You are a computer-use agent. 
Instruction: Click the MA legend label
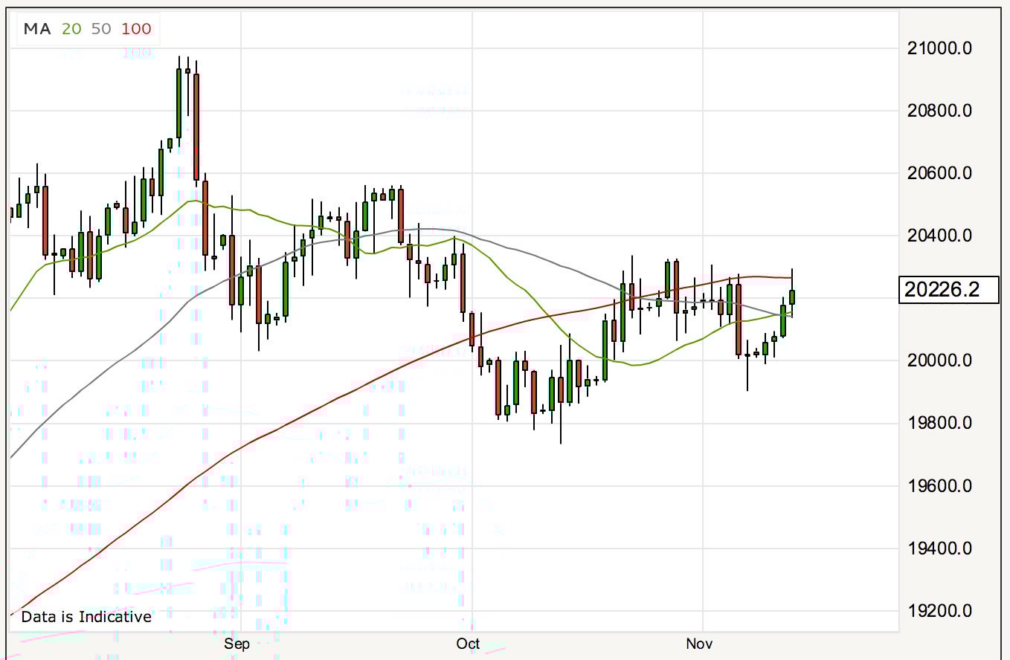point(37,29)
